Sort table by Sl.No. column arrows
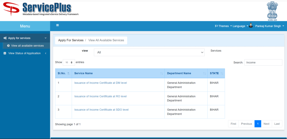287x139 pixels. pyautogui.click(x=69, y=73)
